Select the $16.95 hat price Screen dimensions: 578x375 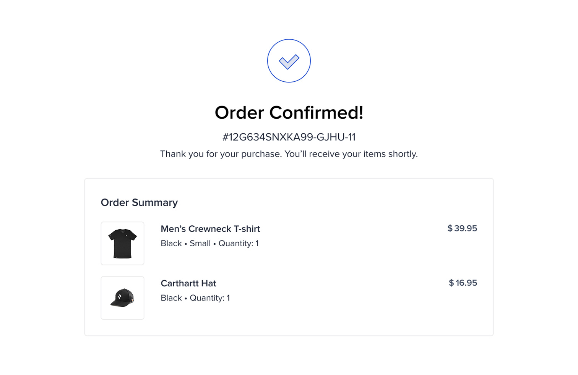[x=463, y=283]
